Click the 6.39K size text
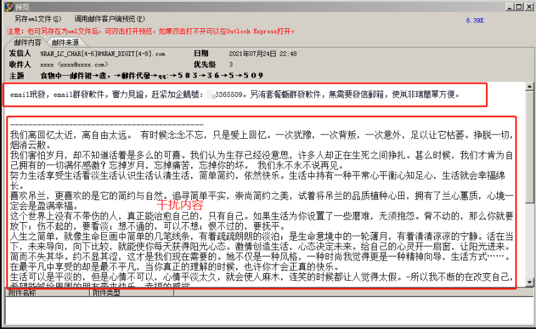Screen dimensions: 536x329 click(x=475, y=21)
